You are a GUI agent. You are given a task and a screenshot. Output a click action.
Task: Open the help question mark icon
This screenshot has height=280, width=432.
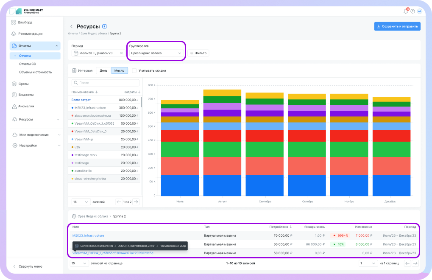412,11
